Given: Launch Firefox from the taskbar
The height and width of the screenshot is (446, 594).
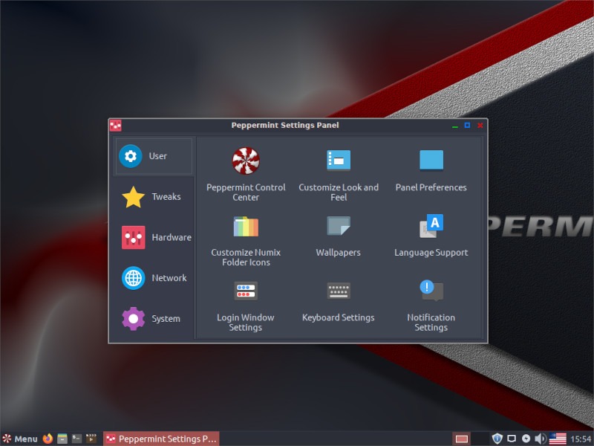Looking at the screenshot, I should click(47, 439).
